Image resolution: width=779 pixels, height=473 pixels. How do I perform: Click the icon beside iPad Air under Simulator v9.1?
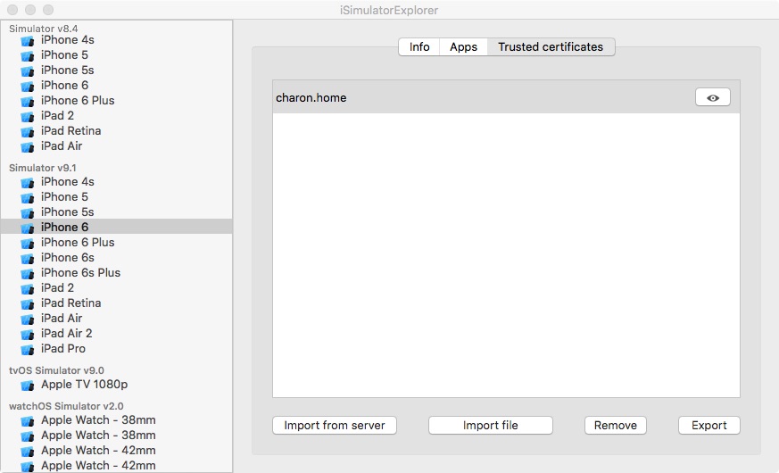click(x=28, y=319)
